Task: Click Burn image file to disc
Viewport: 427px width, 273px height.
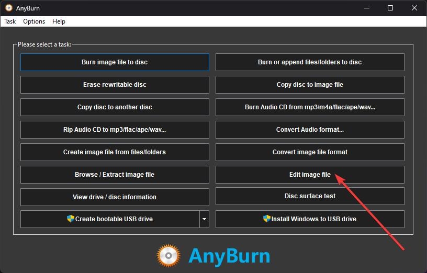Action: tap(115, 62)
